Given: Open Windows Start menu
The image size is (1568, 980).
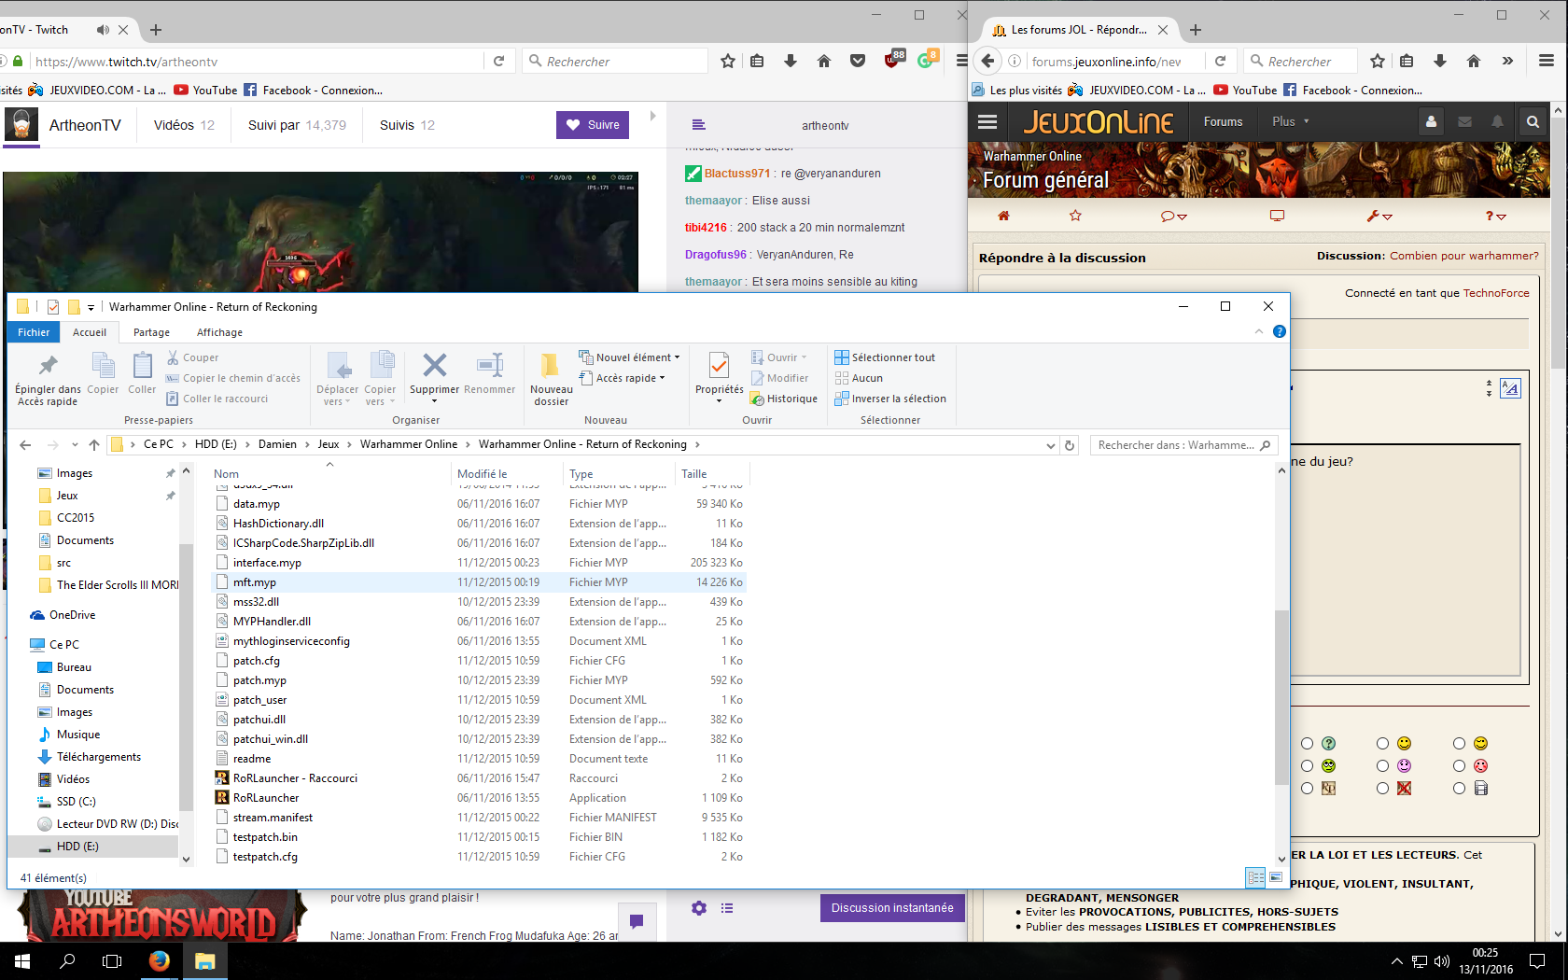Looking at the screenshot, I should 22,960.
